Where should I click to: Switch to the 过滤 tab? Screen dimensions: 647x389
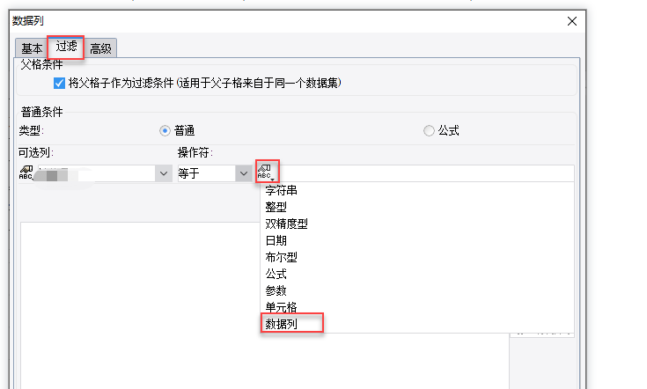coord(67,47)
